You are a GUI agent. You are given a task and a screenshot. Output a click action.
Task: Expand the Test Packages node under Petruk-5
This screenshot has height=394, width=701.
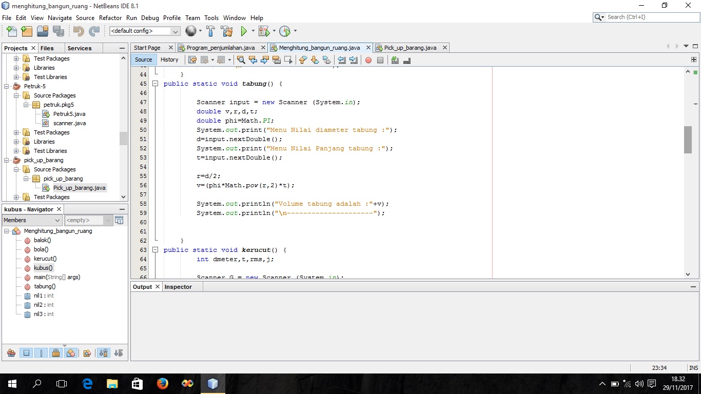17,132
